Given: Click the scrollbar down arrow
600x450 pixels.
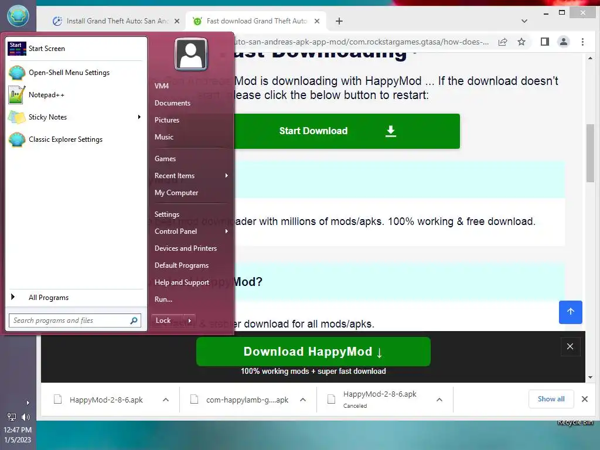Looking at the screenshot, I should click(590, 377).
